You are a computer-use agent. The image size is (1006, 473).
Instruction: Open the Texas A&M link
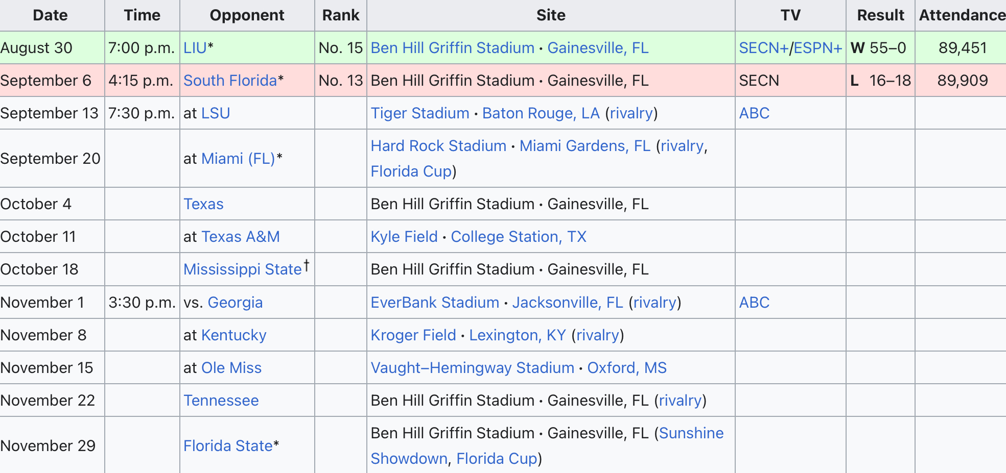coord(241,237)
